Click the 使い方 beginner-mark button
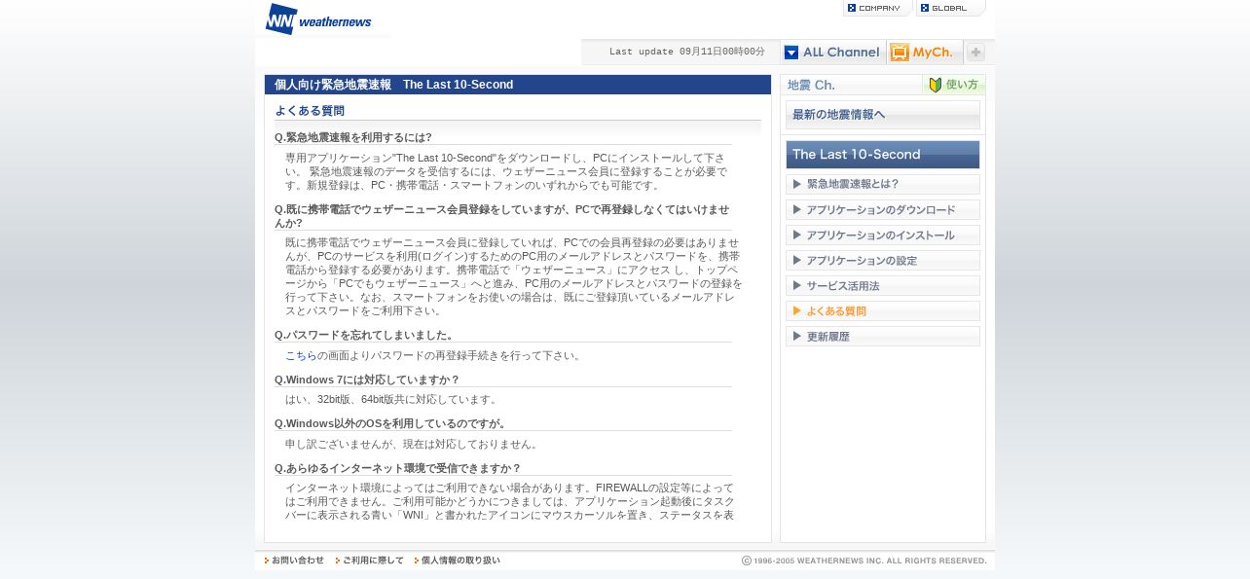1250x579 pixels. (954, 85)
